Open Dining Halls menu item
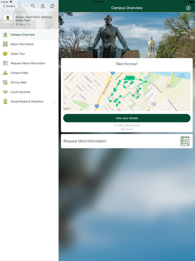This screenshot has height=261, width=195. point(29,82)
